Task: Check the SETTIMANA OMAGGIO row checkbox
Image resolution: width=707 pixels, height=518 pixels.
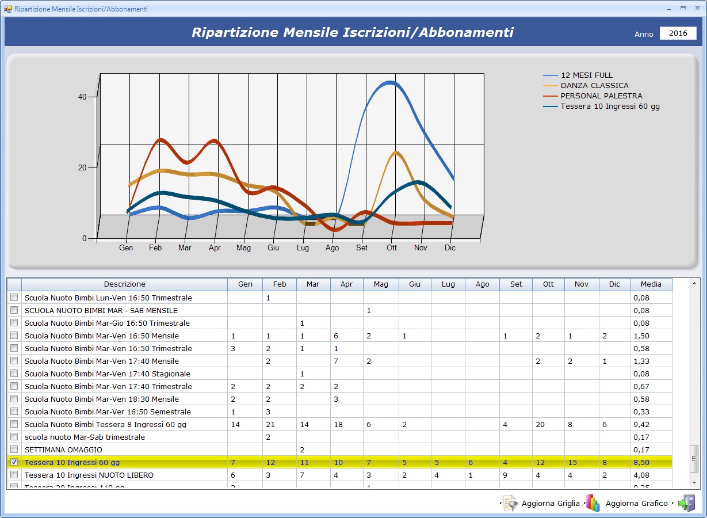Action: pyautogui.click(x=14, y=450)
